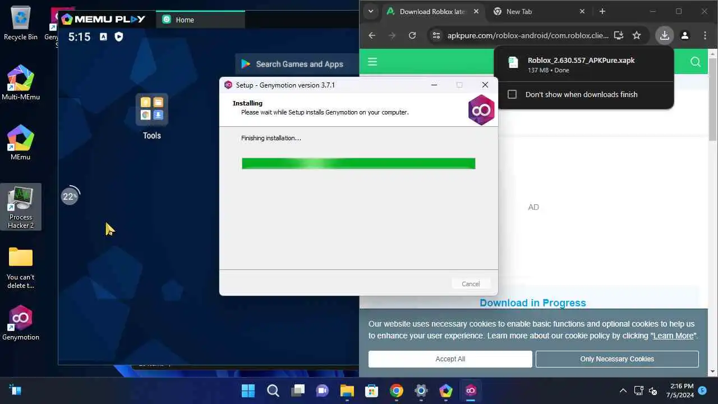Go forward in Chrome
This screenshot has width=718, height=404.
click(392, 35)
